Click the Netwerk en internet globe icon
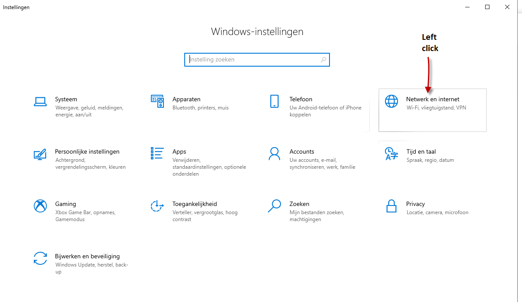 click(x=391, y=101)
